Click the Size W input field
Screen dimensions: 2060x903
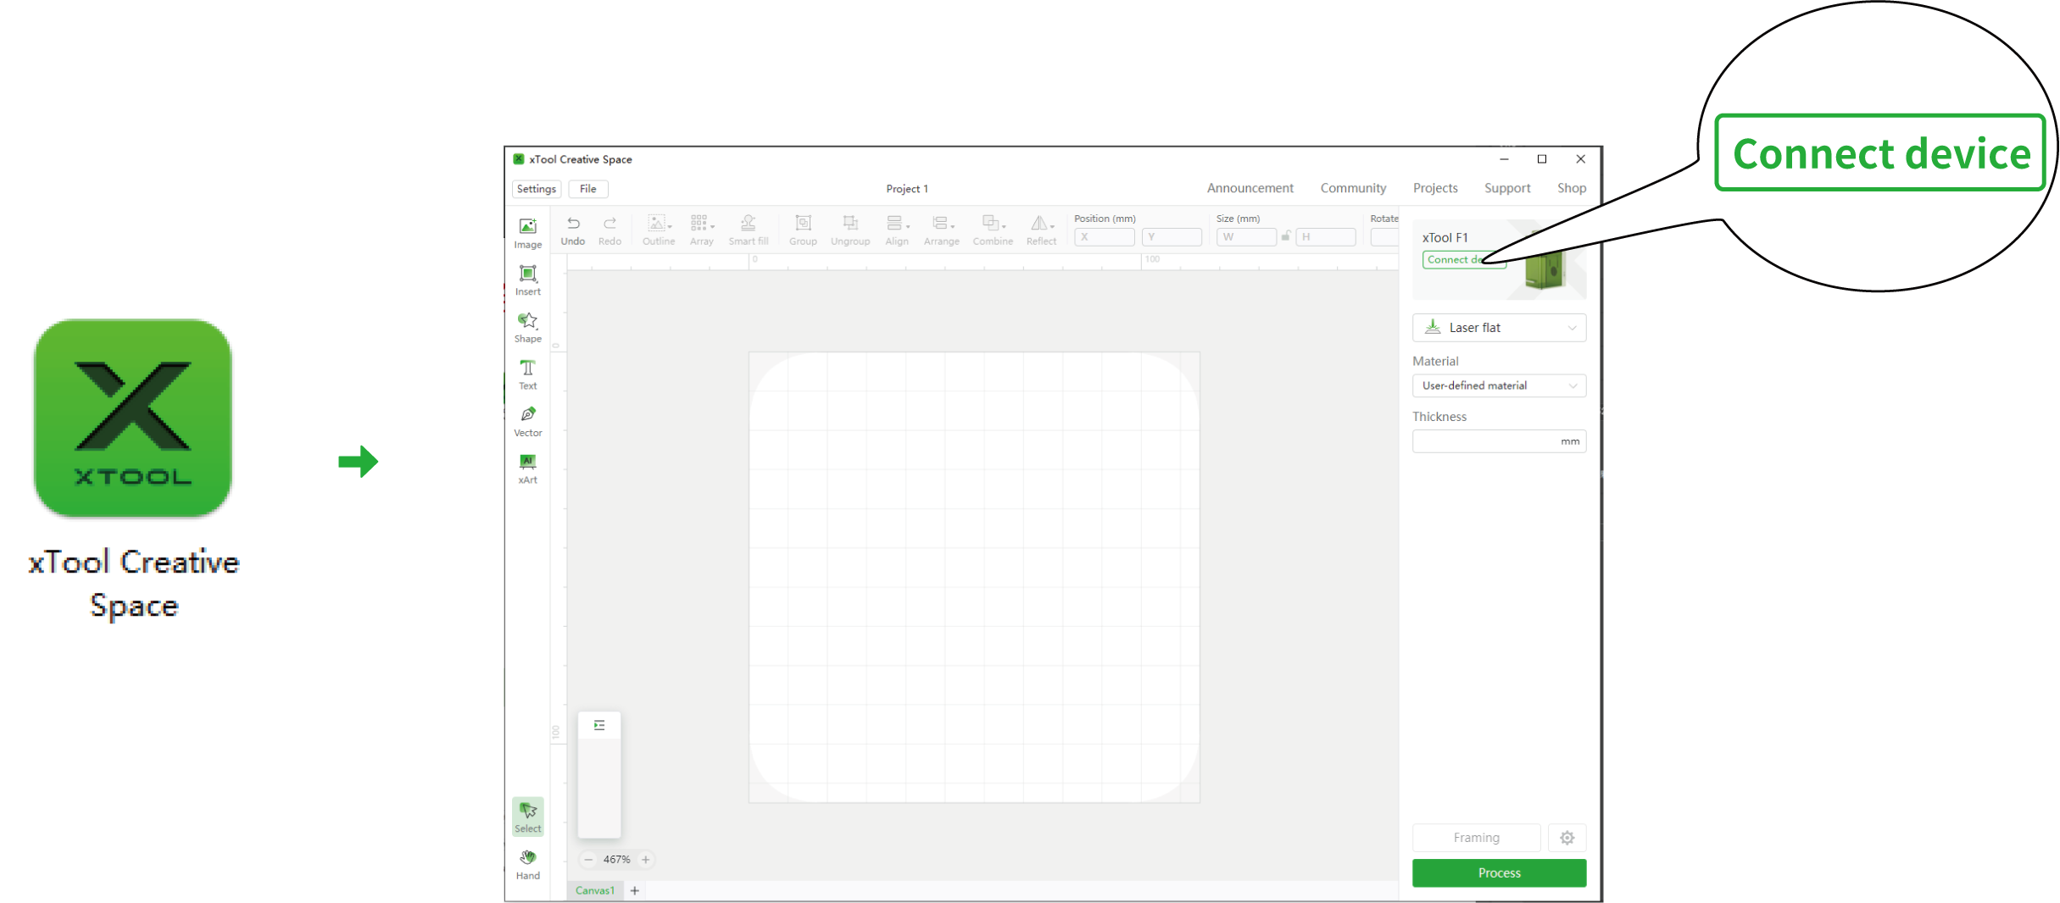point(1245,237)
